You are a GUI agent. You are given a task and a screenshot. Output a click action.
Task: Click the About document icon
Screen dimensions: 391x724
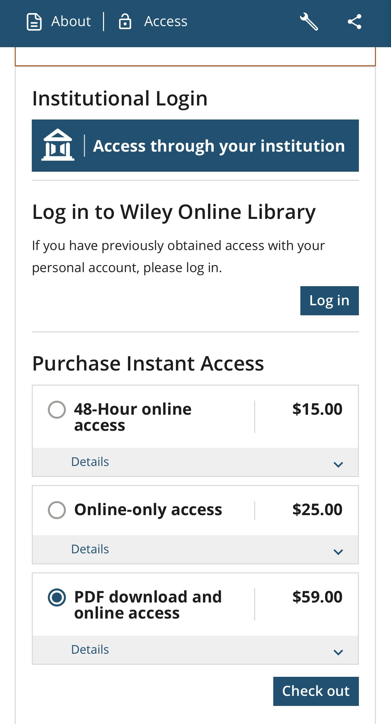pos(34,22)
